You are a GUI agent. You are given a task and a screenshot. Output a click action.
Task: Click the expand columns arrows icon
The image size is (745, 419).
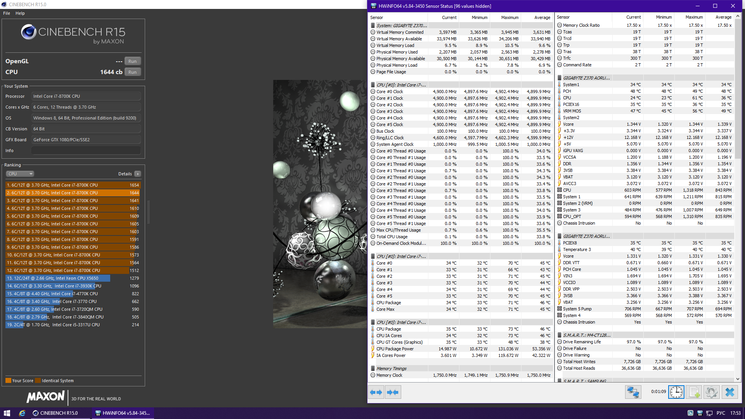(376, 392)
